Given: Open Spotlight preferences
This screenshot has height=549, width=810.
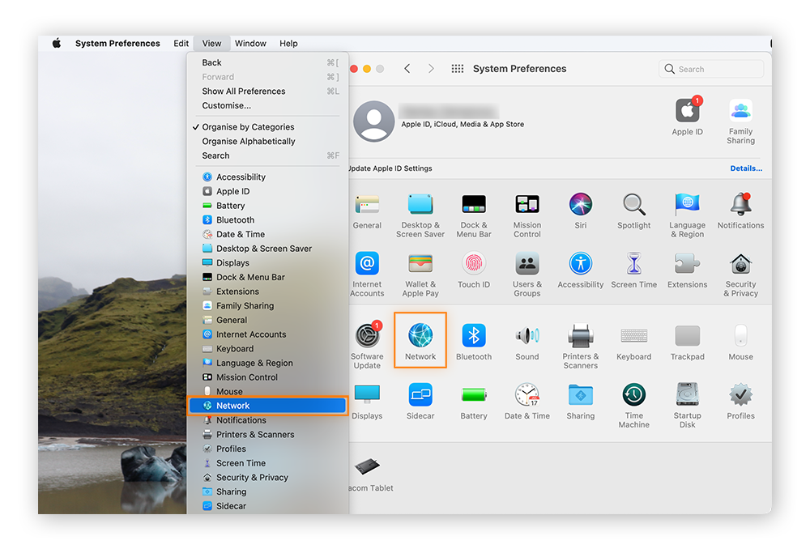Looking at the screenshot, I should tap(633, 206).
